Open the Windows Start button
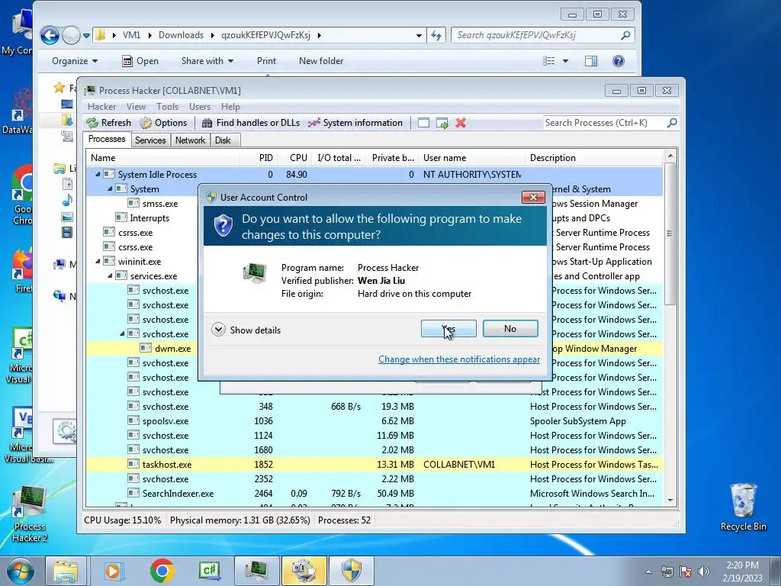781x586 pixels. click(x=20, y=571)
